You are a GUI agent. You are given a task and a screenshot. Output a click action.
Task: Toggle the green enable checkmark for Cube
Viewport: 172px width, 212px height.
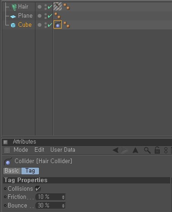click(50, 25)
